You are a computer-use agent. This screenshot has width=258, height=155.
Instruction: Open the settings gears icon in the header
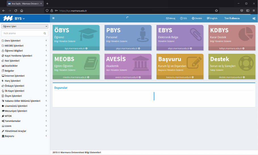tap(254, 18)
